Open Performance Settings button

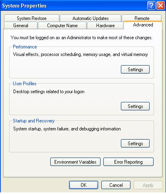click(x=135, y=69)
